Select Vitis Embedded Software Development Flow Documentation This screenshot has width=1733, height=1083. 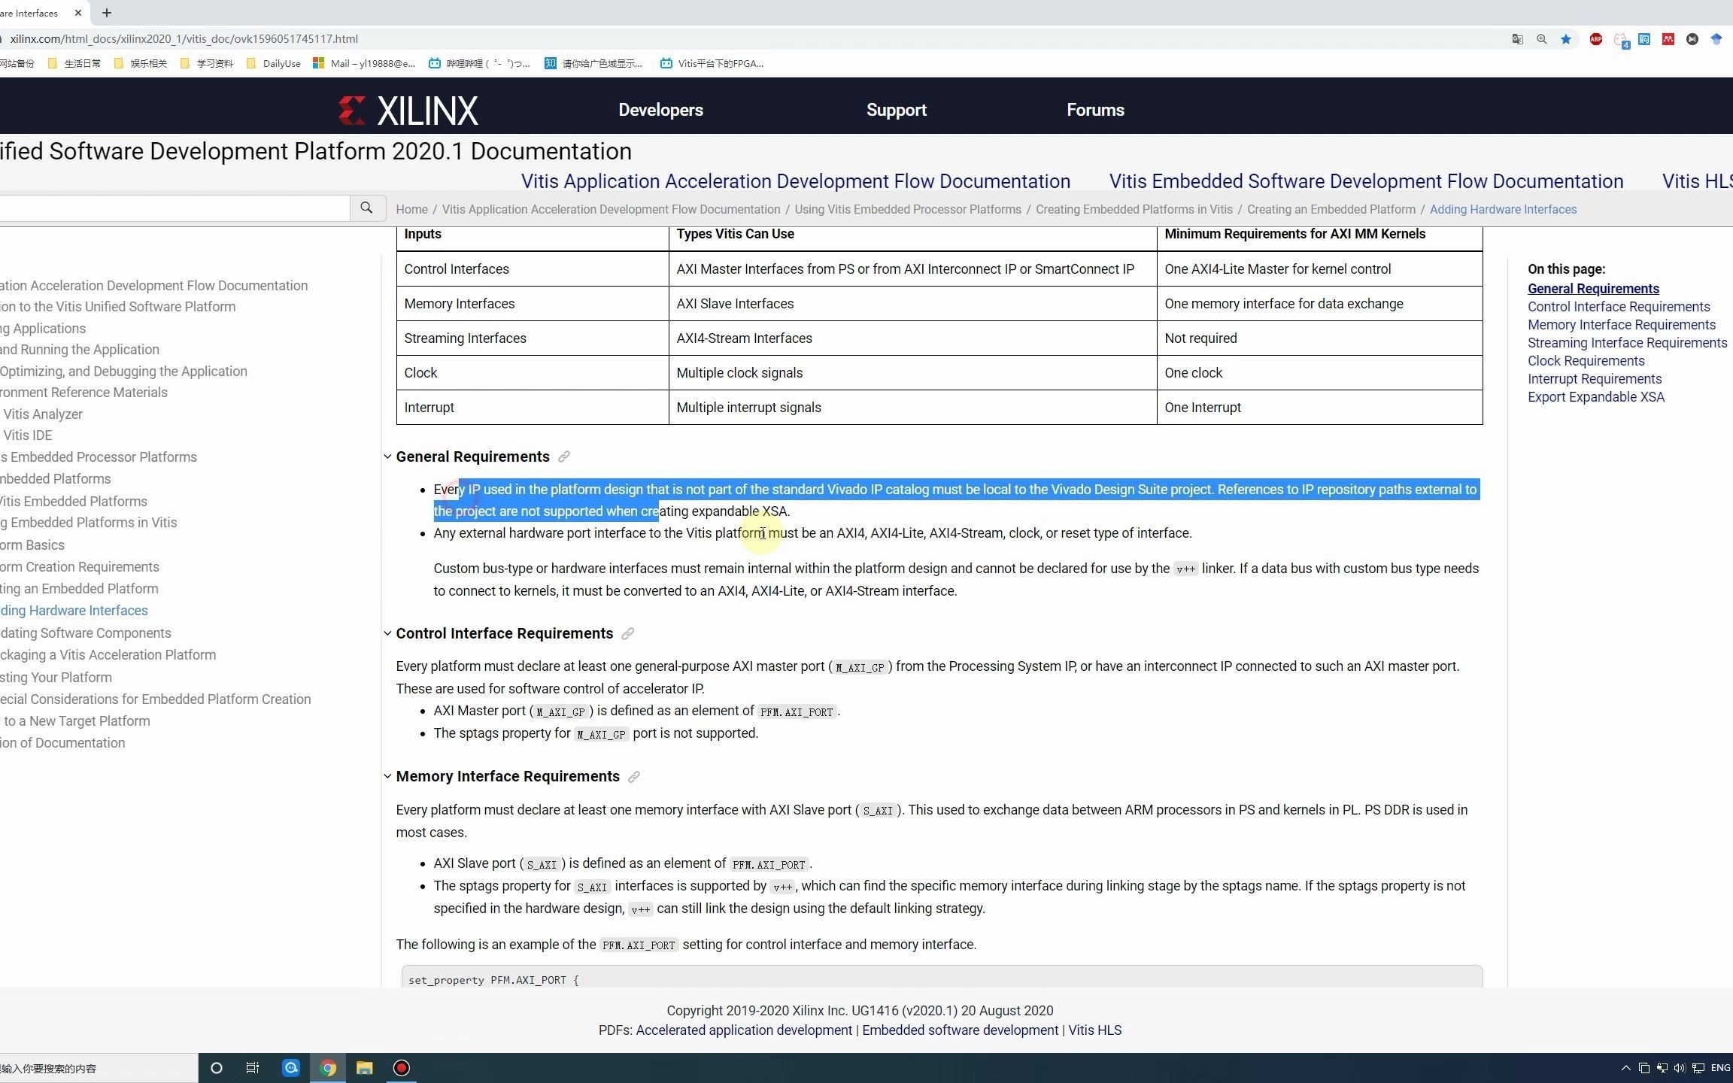(1366, 180)
